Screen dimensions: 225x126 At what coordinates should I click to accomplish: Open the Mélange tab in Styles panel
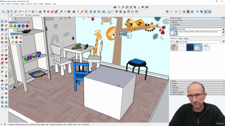point(186,39)
